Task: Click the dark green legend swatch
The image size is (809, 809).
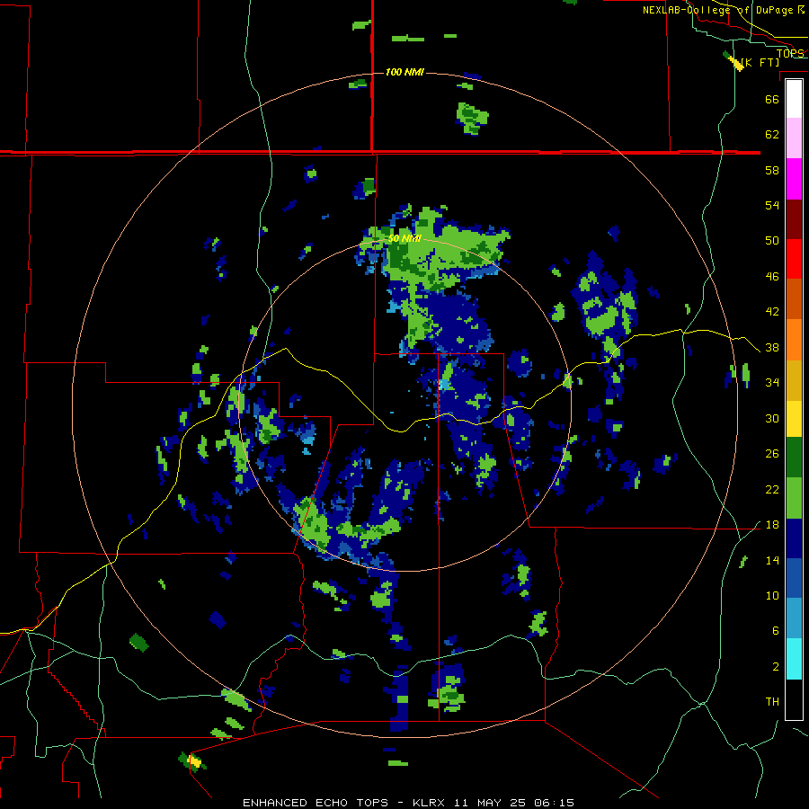Action: (794, 458)
